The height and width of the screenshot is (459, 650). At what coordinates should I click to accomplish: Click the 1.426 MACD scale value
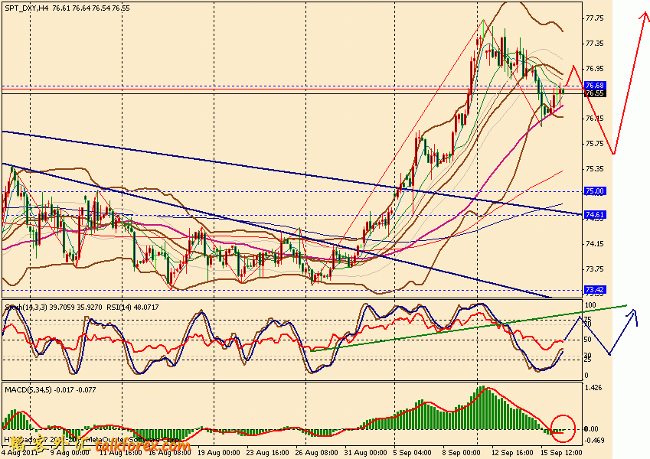coord(593,388)
